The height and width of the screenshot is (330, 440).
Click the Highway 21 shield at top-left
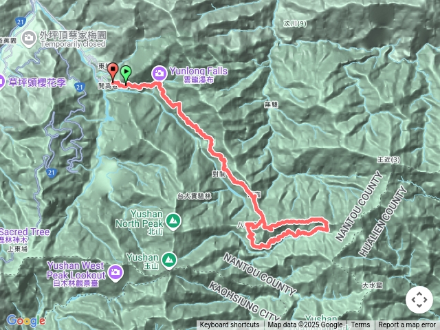tap(20, 22)
